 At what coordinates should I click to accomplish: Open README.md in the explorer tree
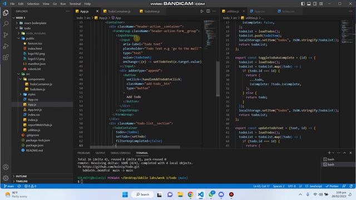34,151
